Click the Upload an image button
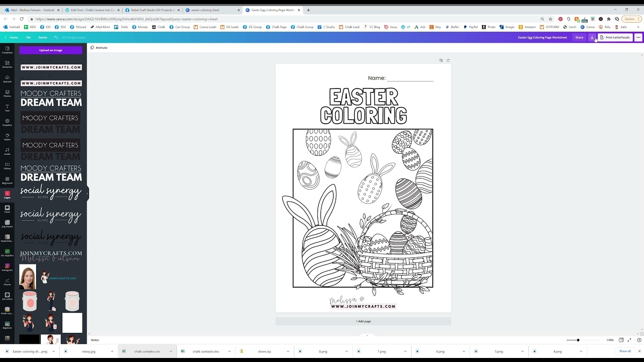 tap(50, 50)
